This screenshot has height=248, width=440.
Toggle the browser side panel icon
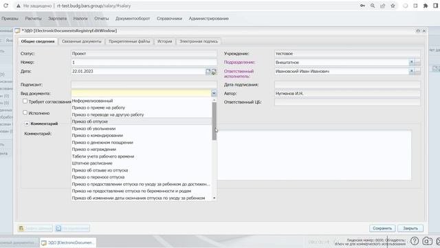pyautogui.click(x=436, y=6)
